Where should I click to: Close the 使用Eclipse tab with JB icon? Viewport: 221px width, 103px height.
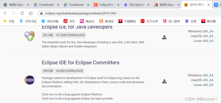point(178,5)
